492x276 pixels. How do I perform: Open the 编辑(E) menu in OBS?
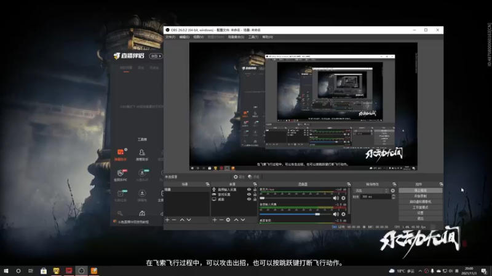[x=184, y=37]
